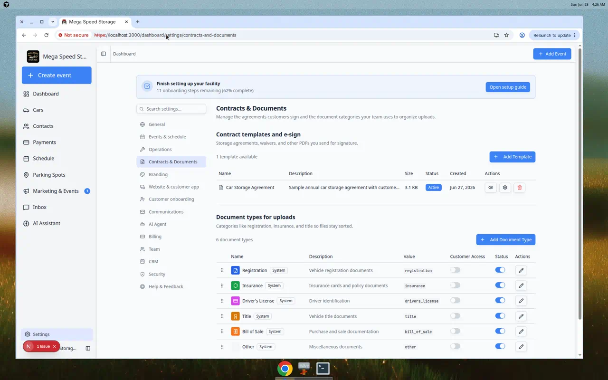Enable Customer Access for Driver's License

click(455, 300)
